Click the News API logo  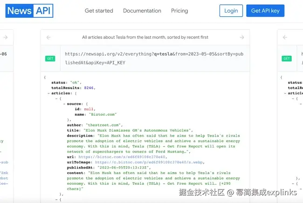[29, 11]
